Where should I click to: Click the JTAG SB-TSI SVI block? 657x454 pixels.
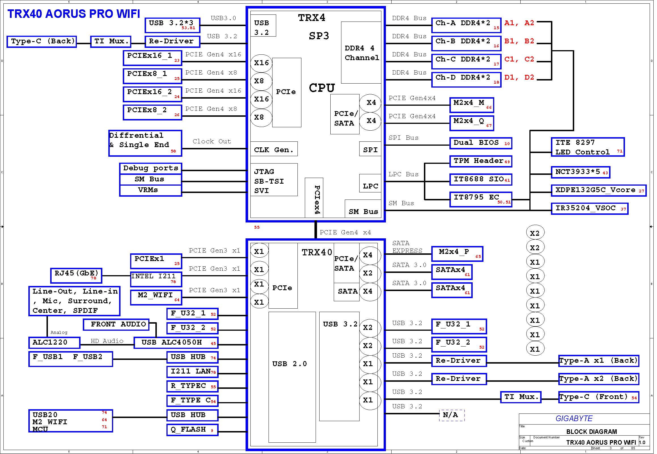coord(274,180)
